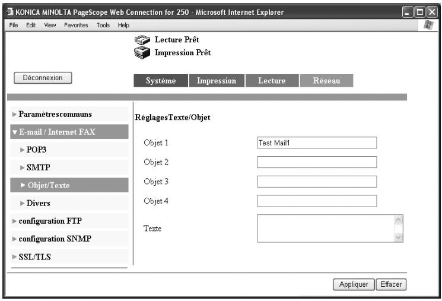
Task: Expand the SSL/TLS section
Action: point(69,256)
